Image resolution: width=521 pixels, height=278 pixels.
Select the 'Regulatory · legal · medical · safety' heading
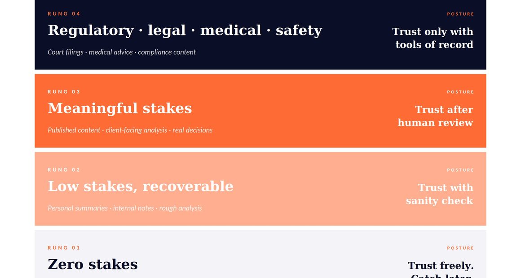[x=185, y=30]
